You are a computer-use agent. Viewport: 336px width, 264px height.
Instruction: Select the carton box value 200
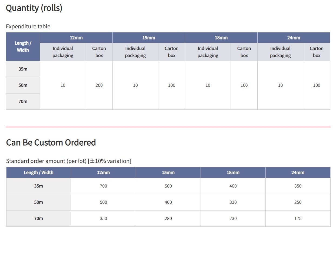coord(99,85)
